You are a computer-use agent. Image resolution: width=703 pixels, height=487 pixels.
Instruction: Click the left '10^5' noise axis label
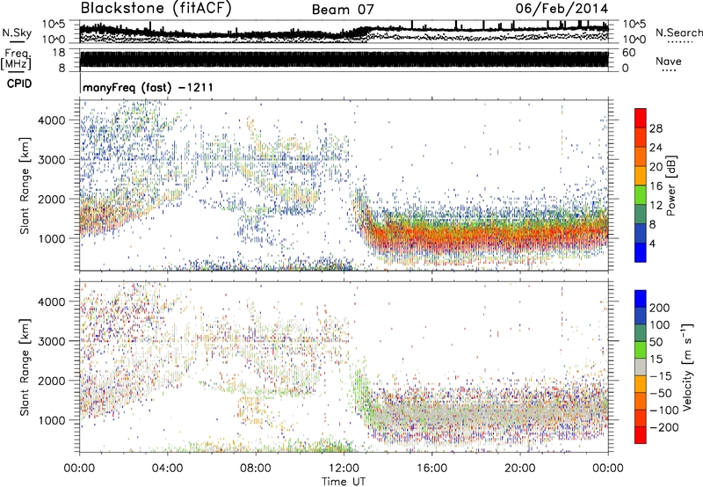[54, 24]
